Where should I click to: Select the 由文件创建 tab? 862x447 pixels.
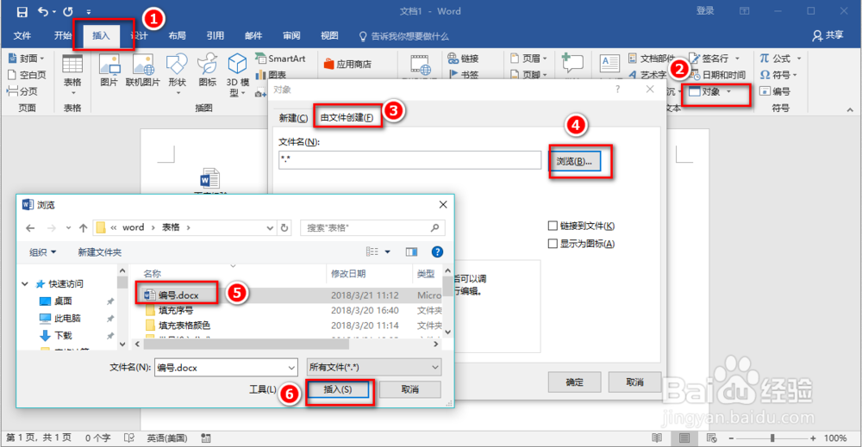347,117
